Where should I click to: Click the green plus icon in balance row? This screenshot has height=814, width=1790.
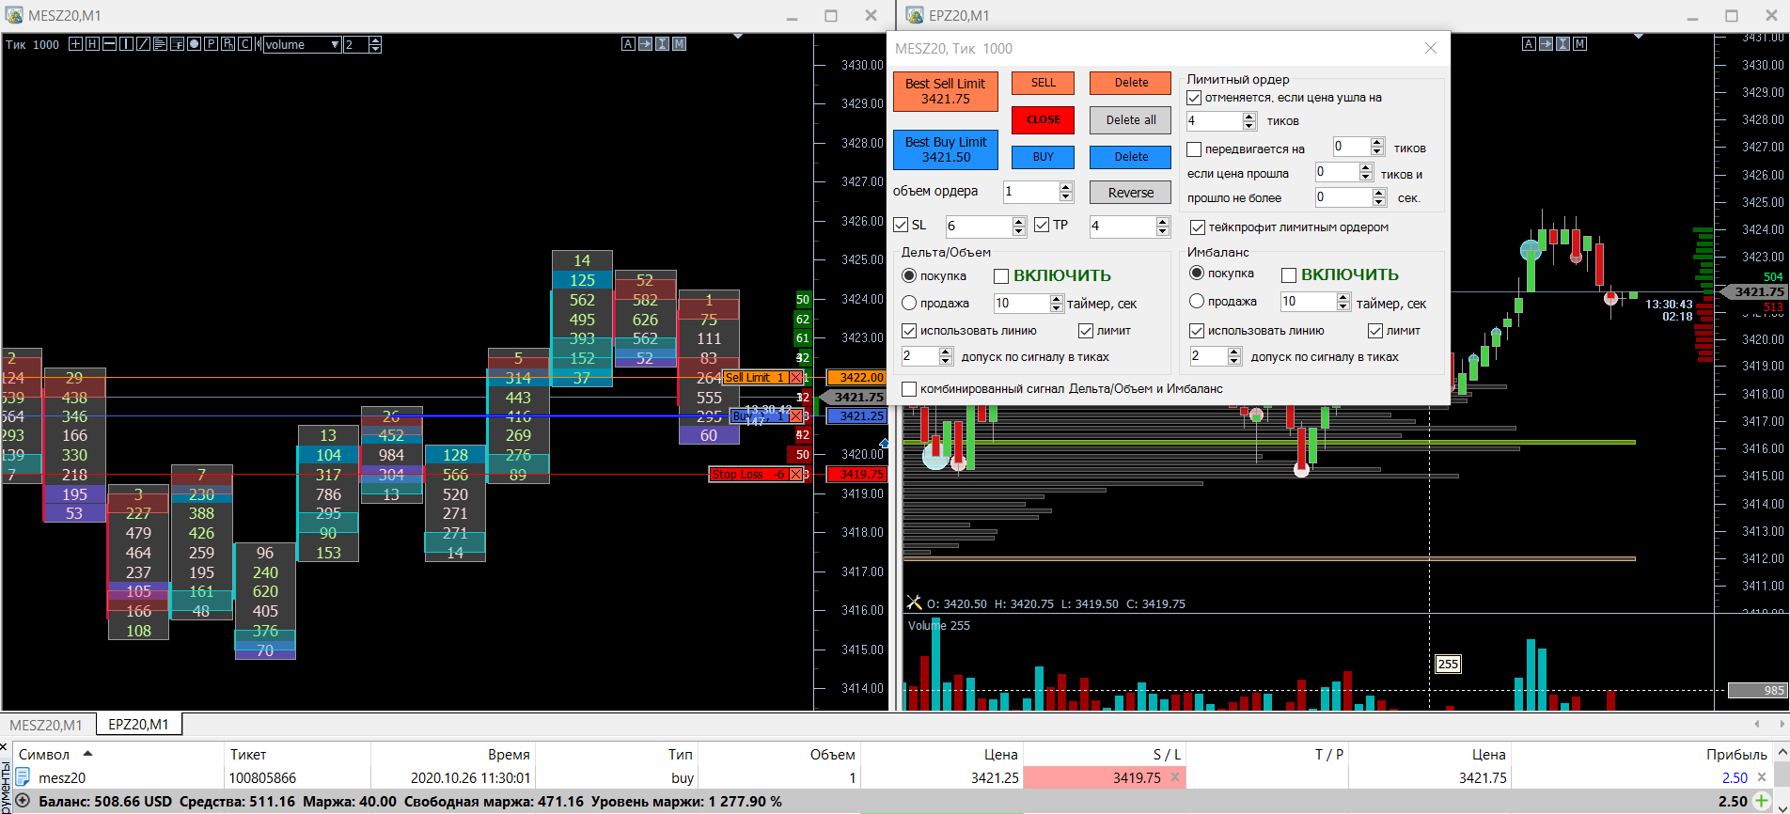tap(1761, 802)
